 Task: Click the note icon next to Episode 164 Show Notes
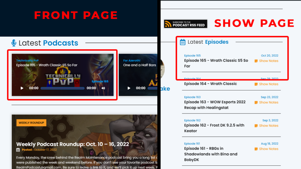[256, 84]
